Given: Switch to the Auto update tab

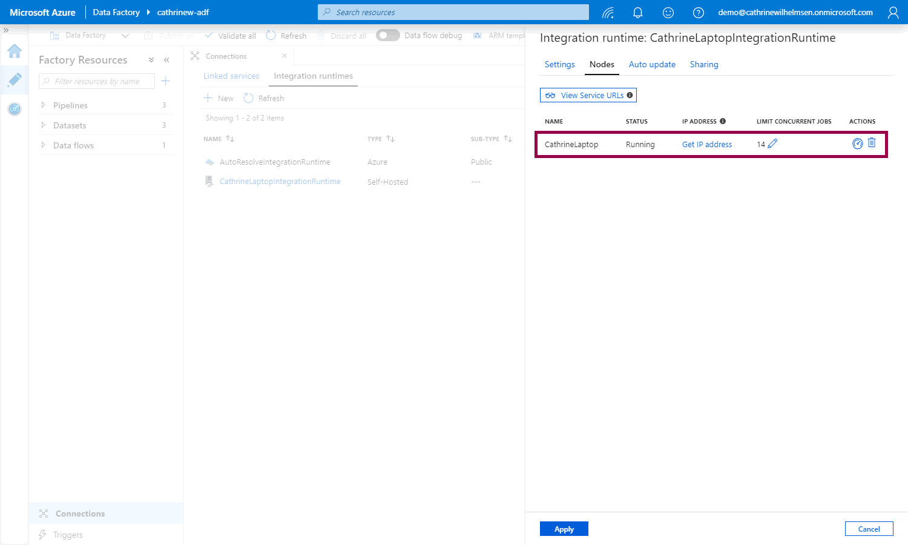Looking at the screenshot, I should click(x=652, y=64).
